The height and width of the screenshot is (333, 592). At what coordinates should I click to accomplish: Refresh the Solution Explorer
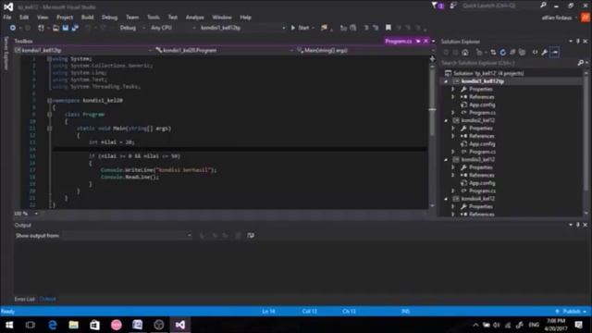click(x=503, y=52)
